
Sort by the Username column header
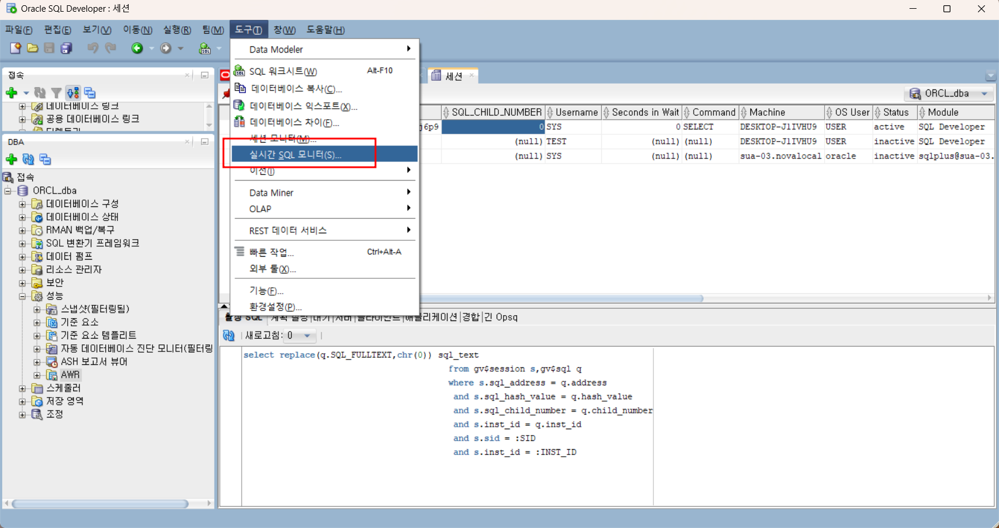click(x=573, y=112)
